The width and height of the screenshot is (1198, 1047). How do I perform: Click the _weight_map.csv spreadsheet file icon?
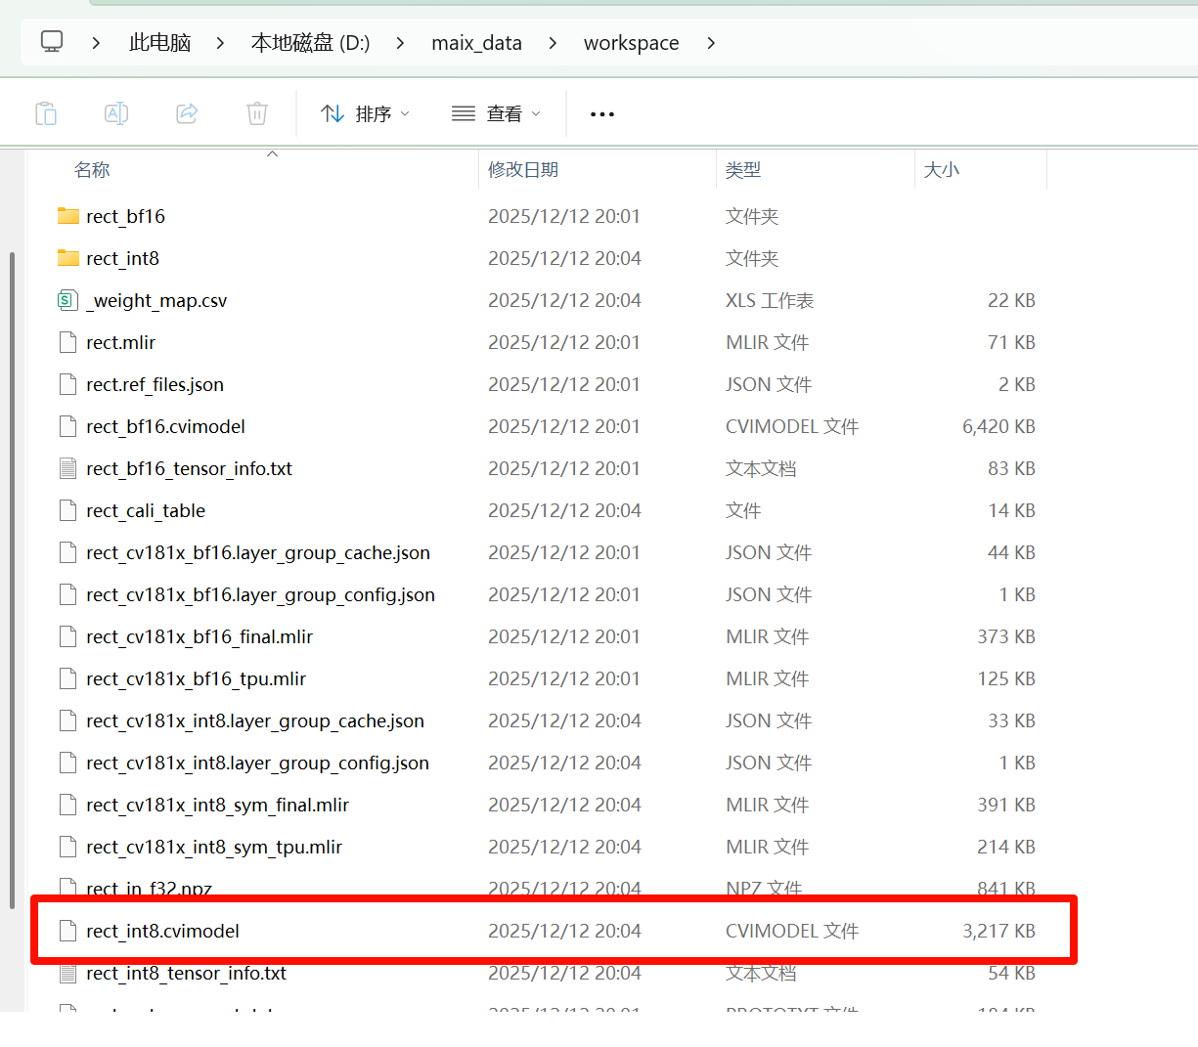pos(67,300)
